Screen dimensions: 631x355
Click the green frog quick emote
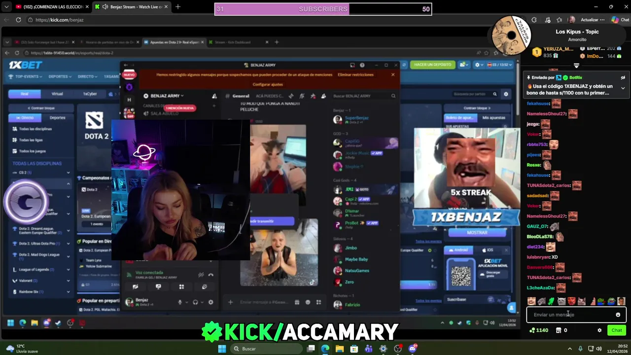click(x=551, y=301)
